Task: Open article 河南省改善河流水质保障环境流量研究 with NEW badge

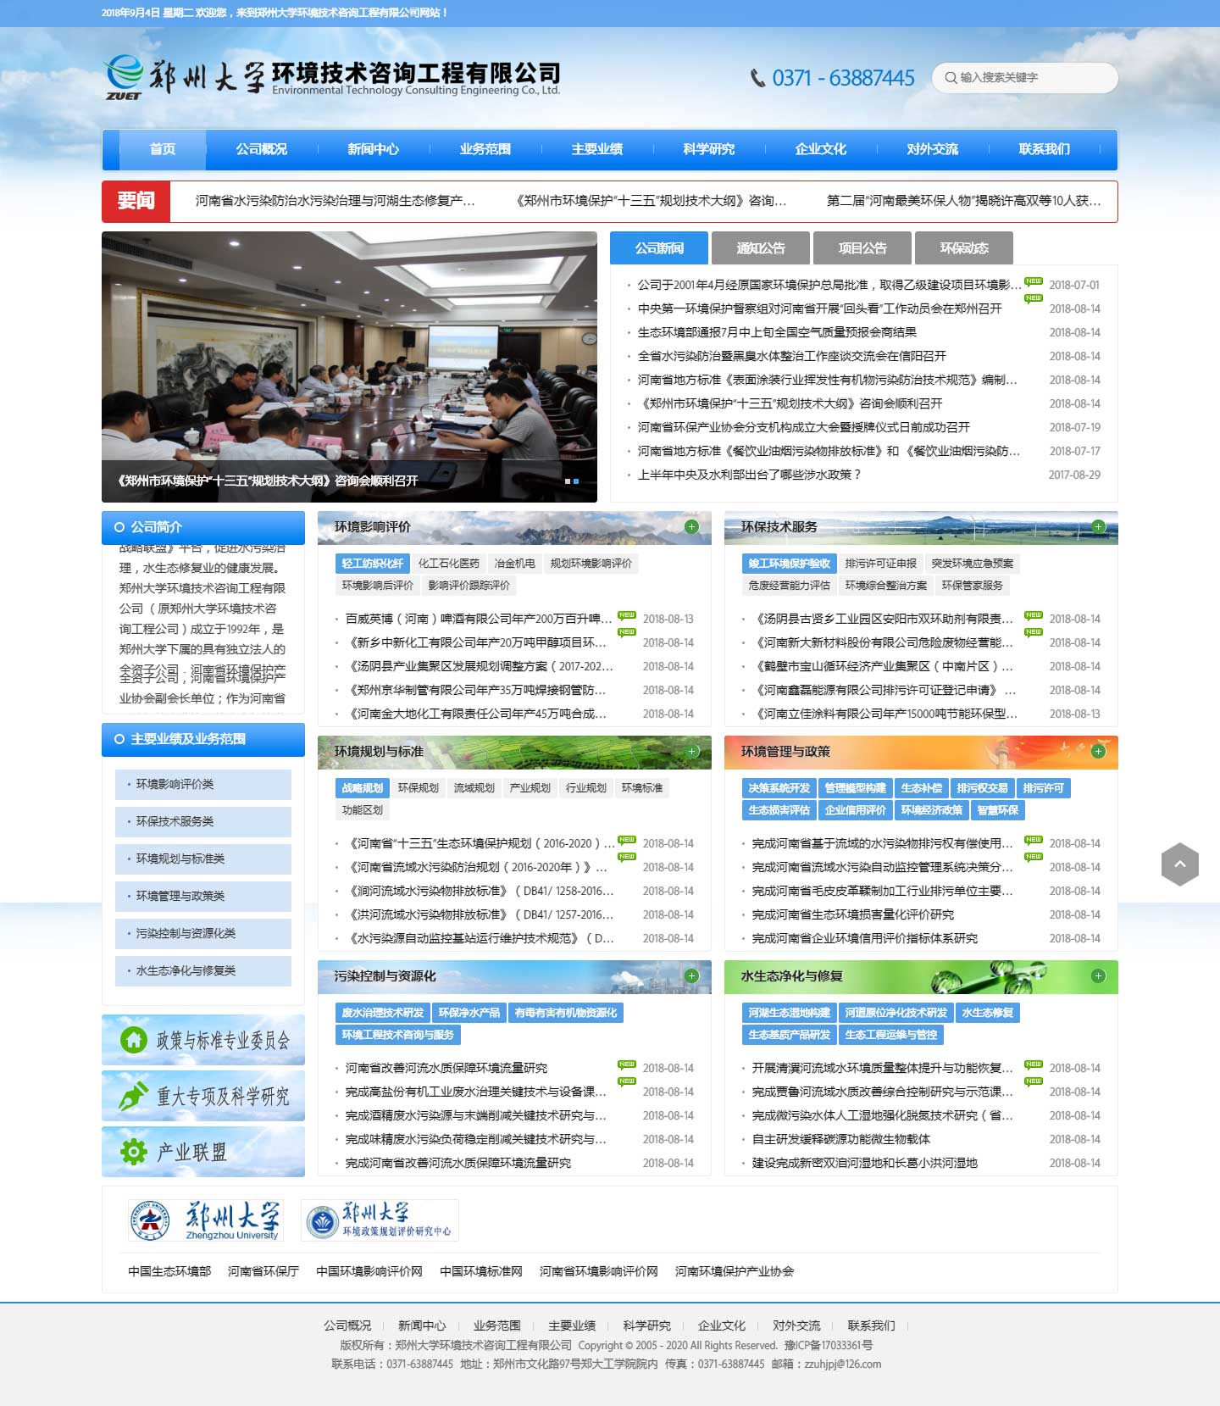Action: click(x=446, y=1068)
